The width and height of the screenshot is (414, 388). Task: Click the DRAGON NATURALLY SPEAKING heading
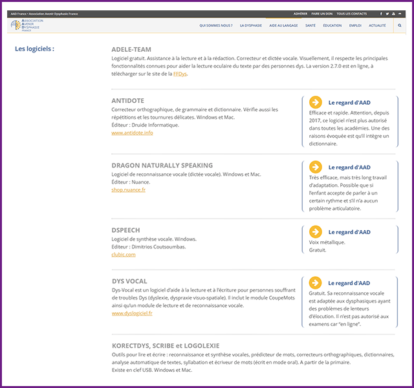[162, 166]
